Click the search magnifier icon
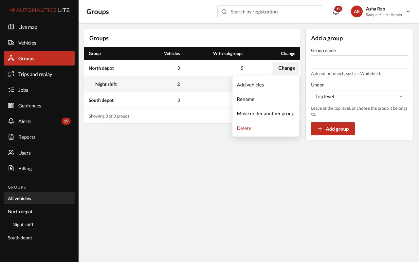 (224, 12)
